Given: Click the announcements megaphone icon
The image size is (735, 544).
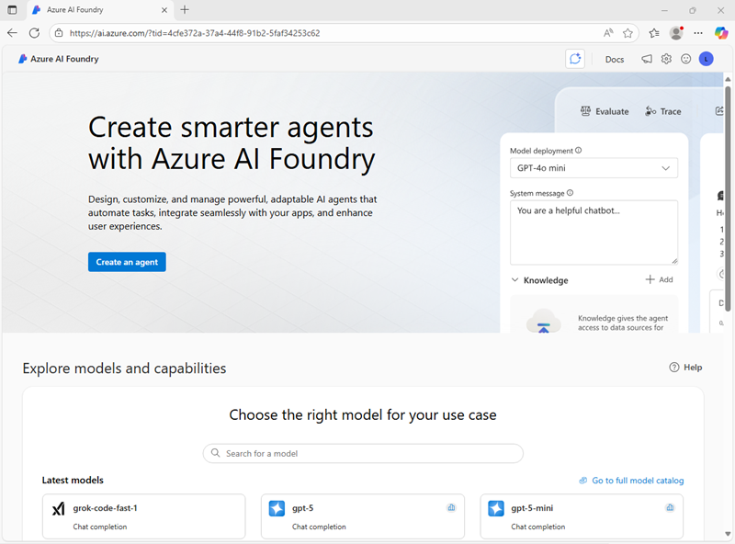Looking at the screenshot, I should 647,59.
